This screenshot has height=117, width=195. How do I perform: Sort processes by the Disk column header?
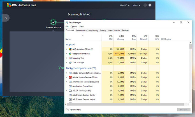click(131, 38)
